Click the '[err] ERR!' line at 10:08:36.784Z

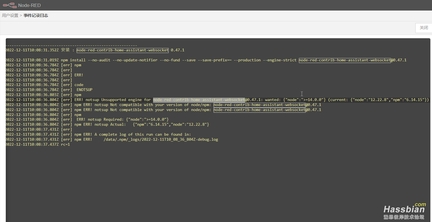pos(44,75)
